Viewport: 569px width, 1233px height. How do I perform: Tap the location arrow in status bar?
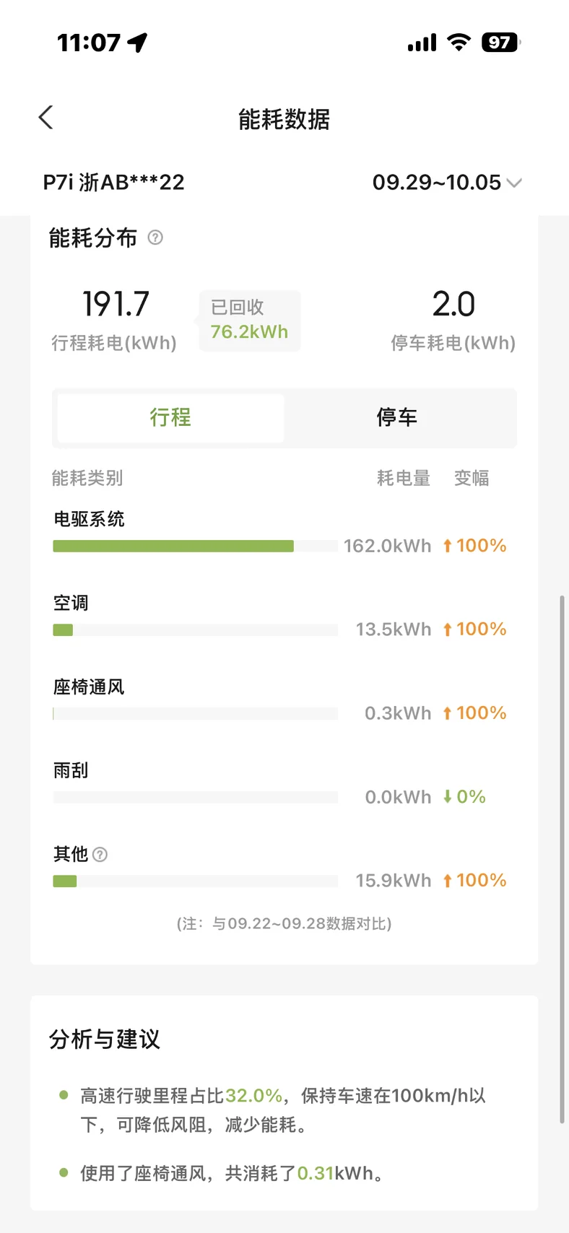click(x=137, y=43)
